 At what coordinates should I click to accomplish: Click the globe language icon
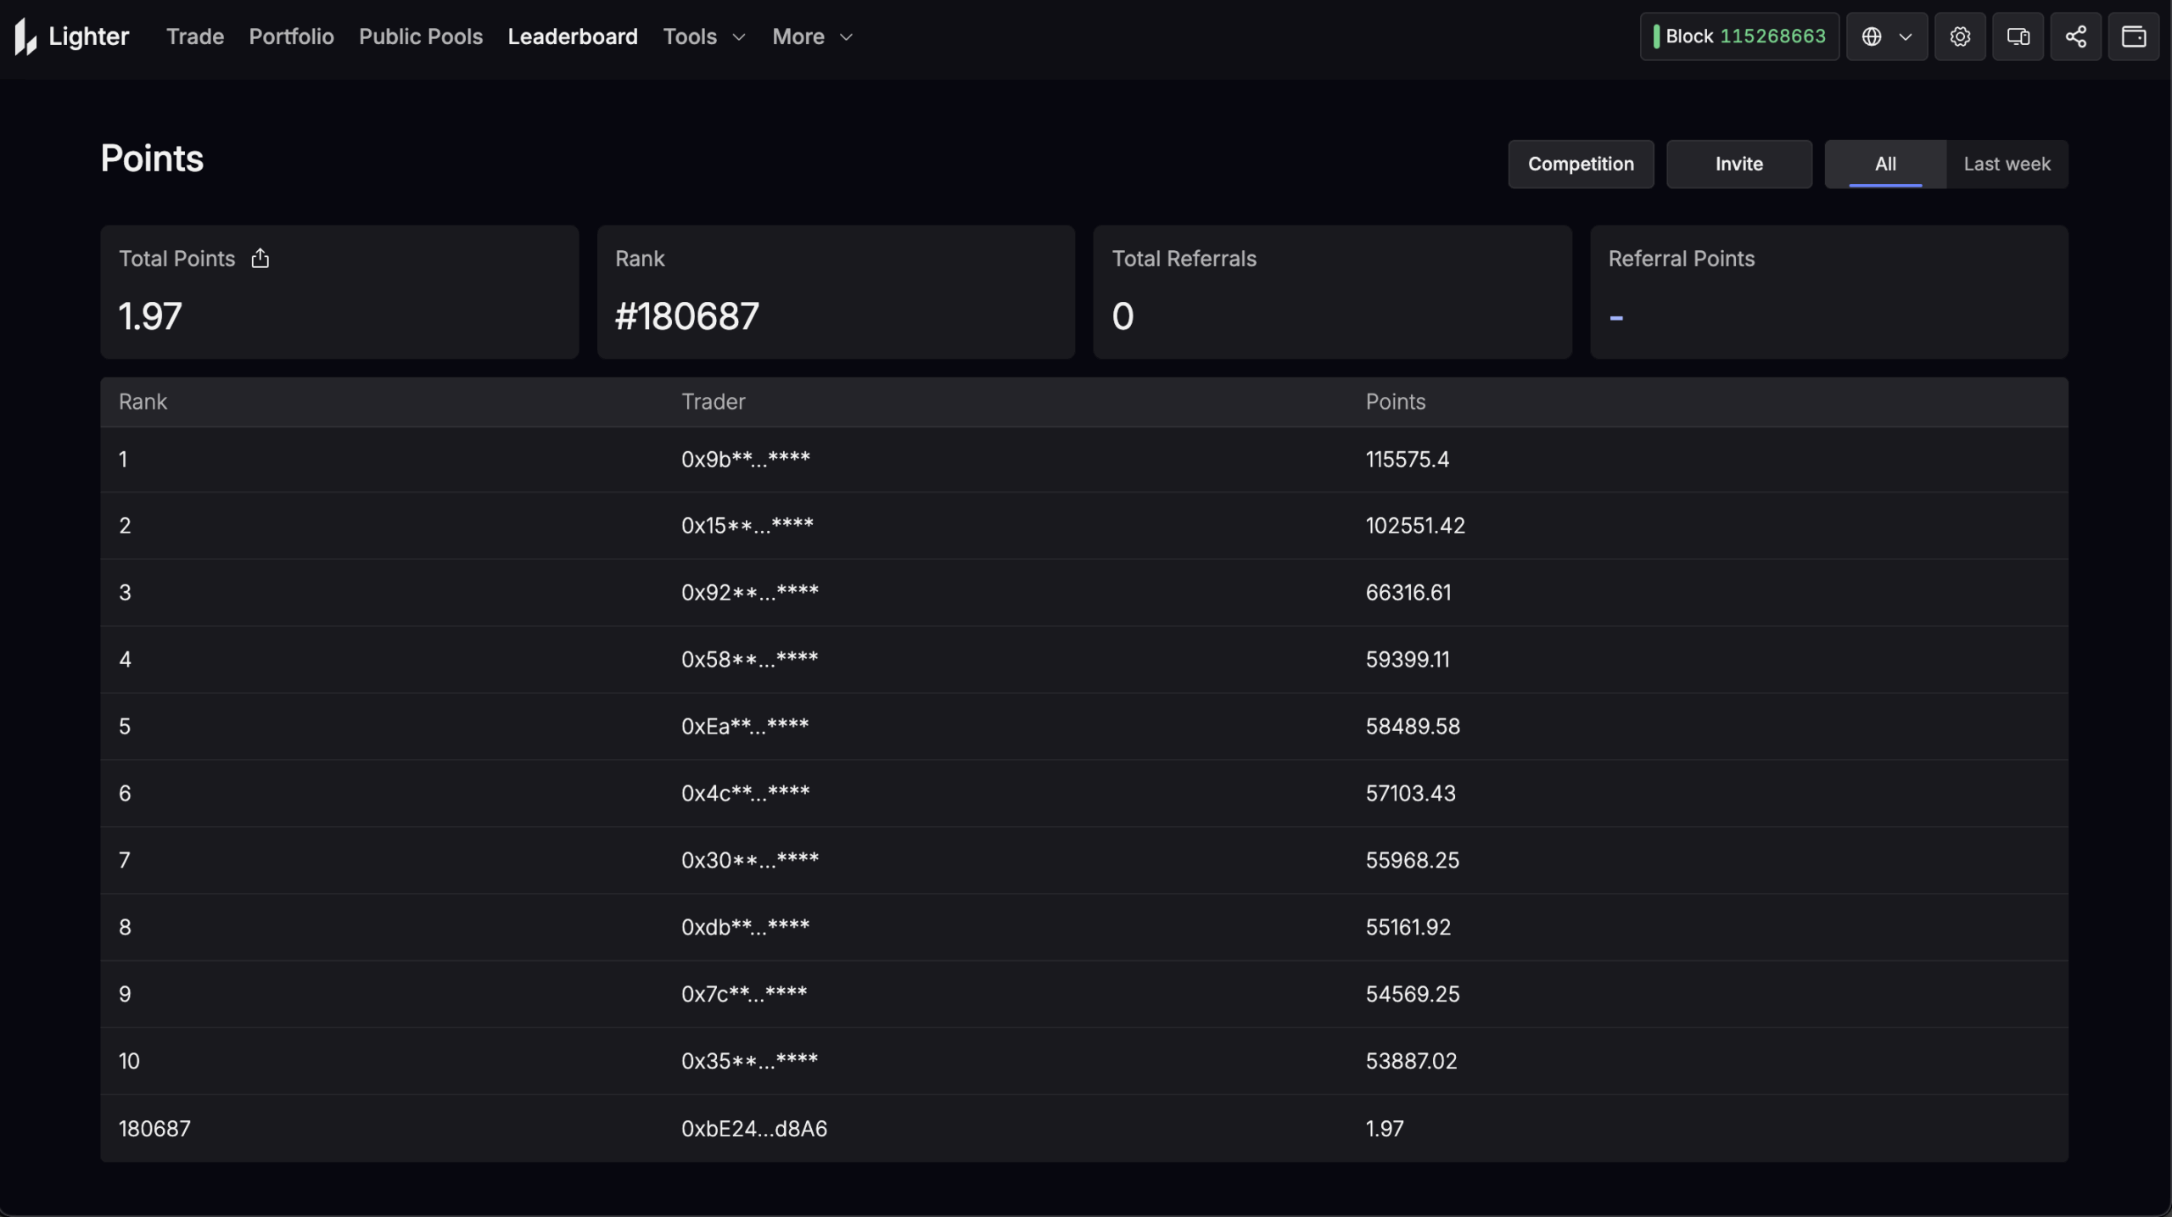1872,36
